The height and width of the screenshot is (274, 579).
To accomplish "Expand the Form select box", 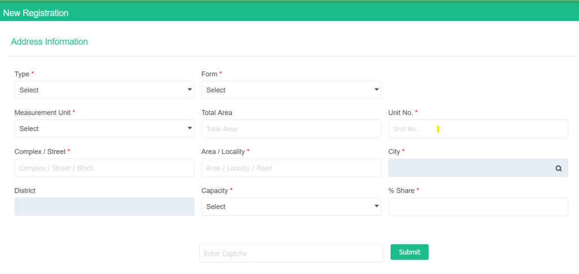I will pos(291,90).
